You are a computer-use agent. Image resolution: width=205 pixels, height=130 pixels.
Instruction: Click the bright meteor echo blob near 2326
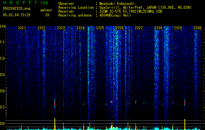pos(112,102)
